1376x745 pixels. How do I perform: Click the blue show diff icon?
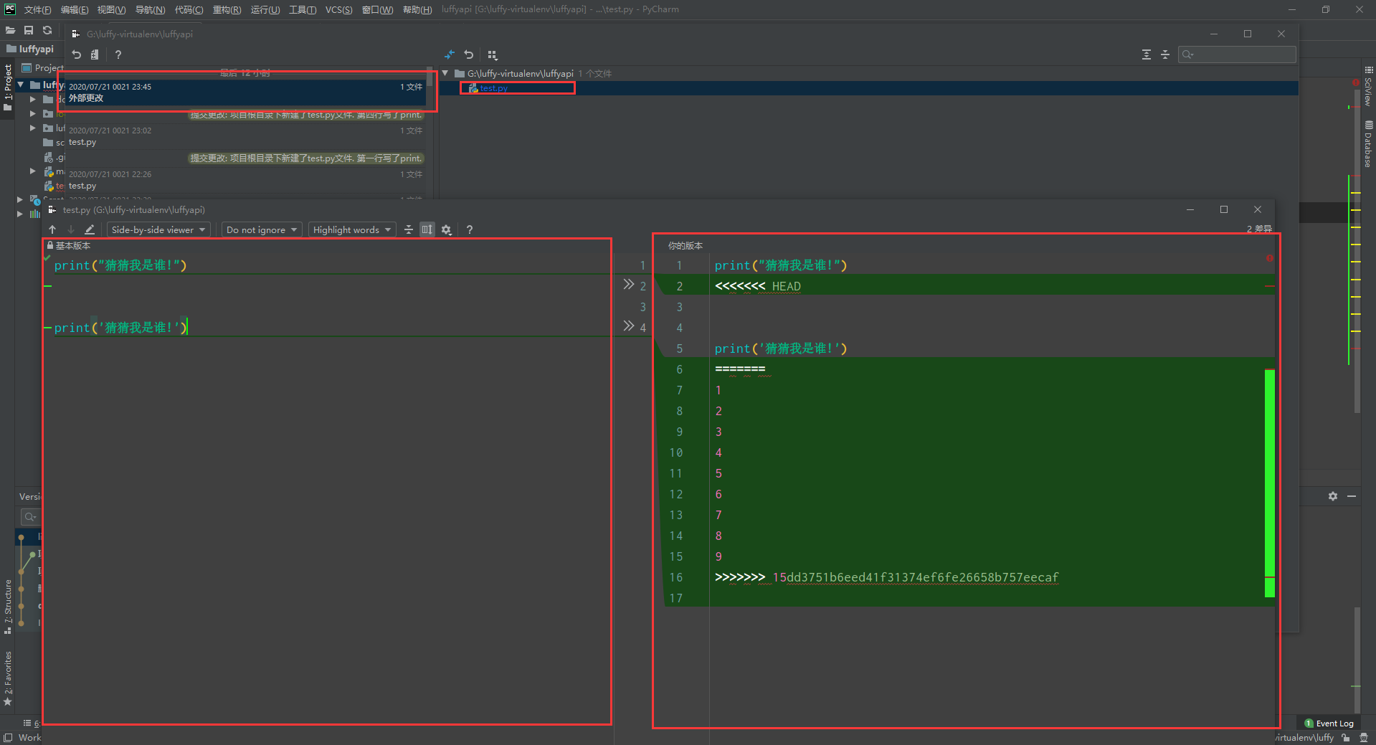pyautogui.click(x=450, y=54)
